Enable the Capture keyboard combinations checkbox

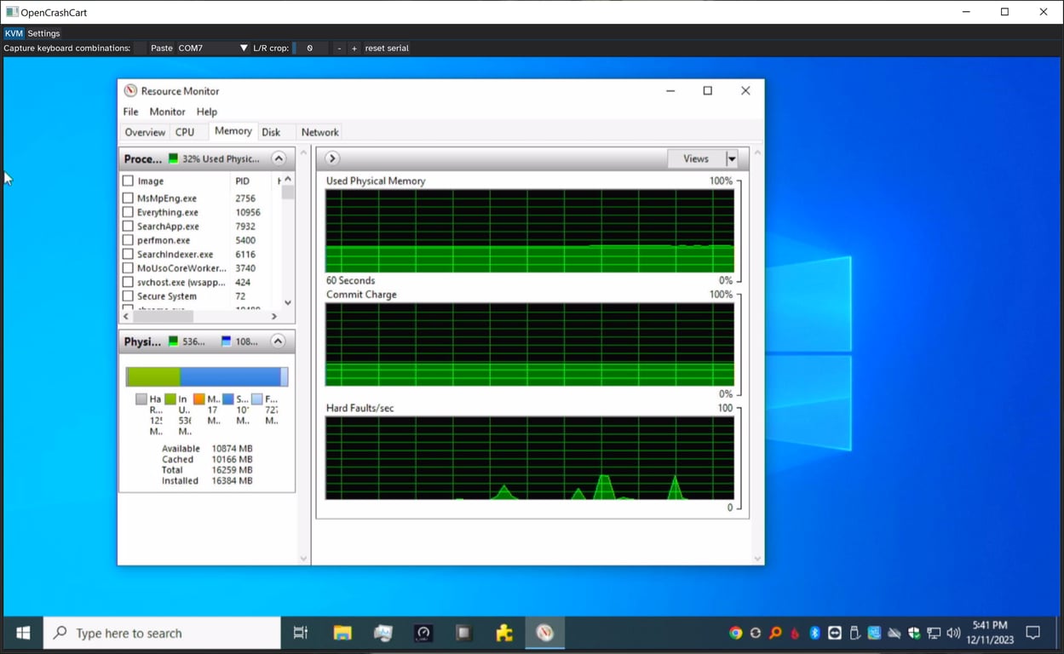coord(139,48)
